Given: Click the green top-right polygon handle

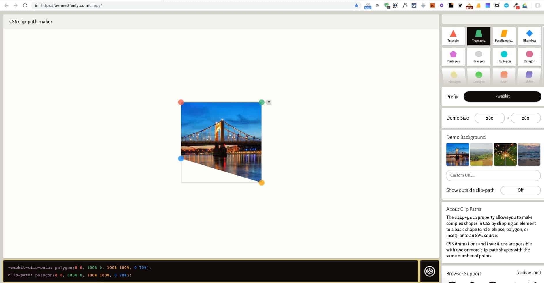Looking at the screenshot, I should [x=261, y=102].
